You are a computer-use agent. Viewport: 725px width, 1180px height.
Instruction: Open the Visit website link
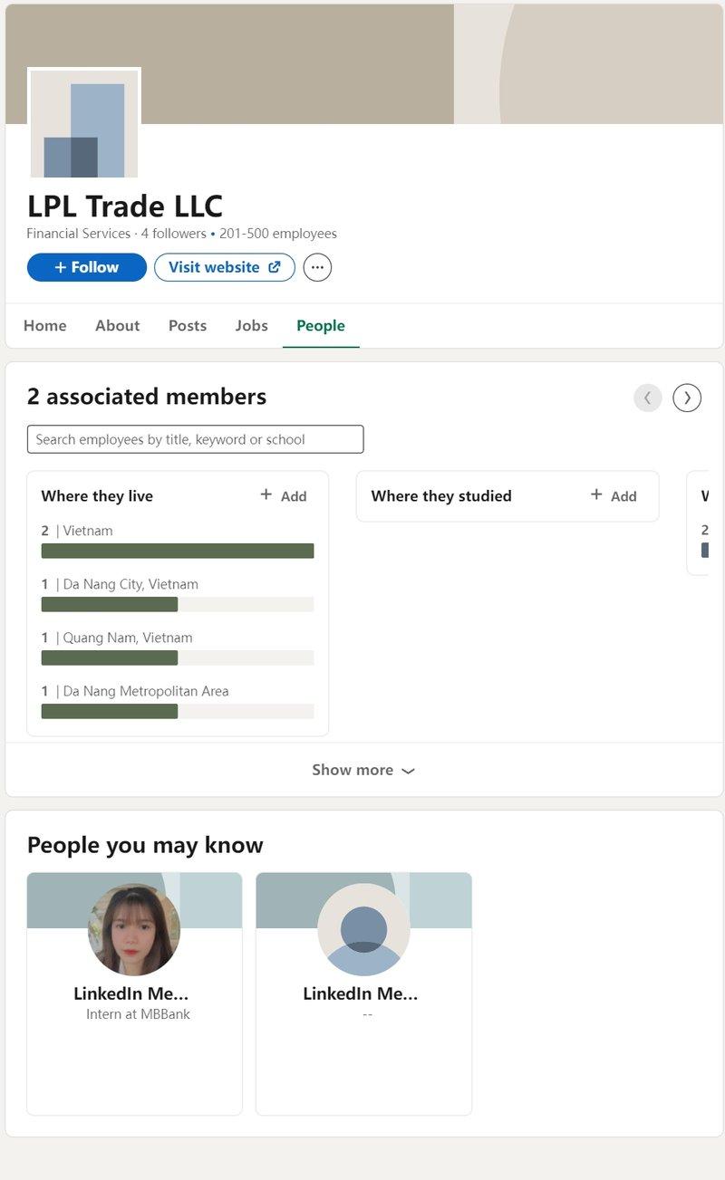pyautogui.click(x=225, y=267)
